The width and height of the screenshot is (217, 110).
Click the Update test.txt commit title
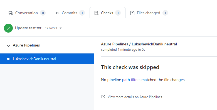coord(28,28)
